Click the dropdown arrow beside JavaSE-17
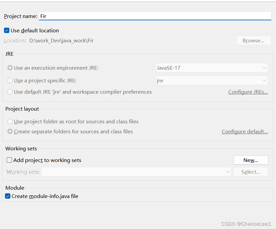This screenshot has width=276, height=229. (x=265, y=68)
